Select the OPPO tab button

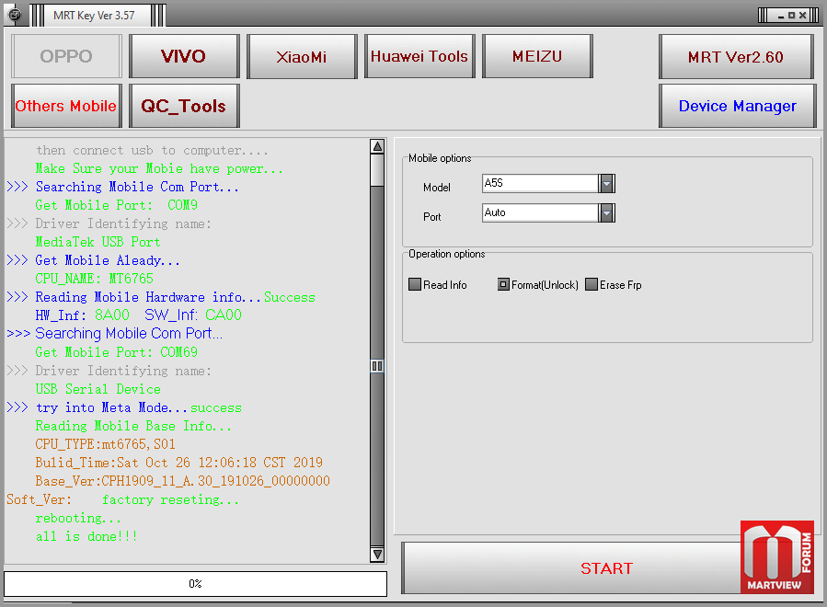click(x=66, y=56)
